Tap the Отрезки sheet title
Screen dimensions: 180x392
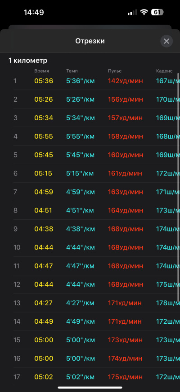(x=90, y=41)
